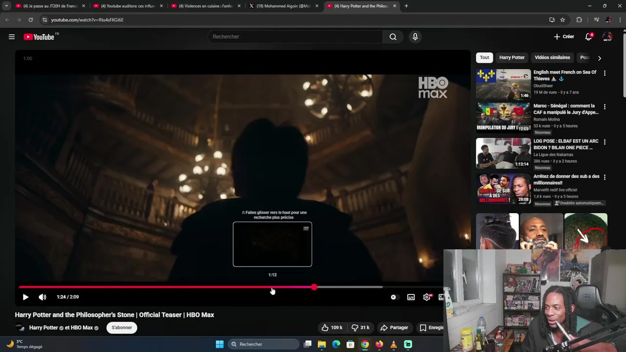Save video with Enregistrer button
The width and height of the screenshot is (626, 352).
(431, 328)
